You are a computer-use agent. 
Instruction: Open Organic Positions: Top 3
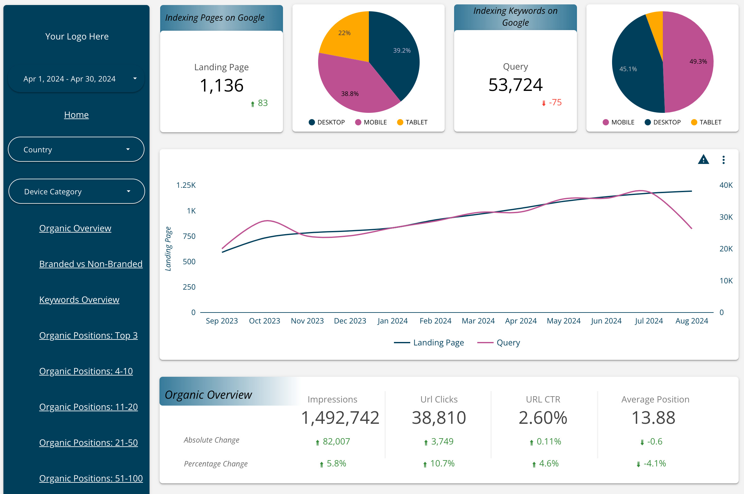(88, 335)
